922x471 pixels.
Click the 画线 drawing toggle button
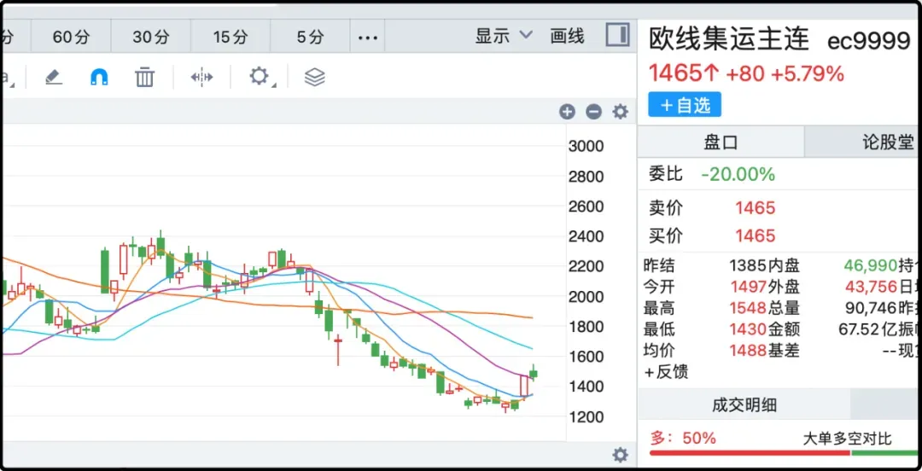tap(567, 36)
